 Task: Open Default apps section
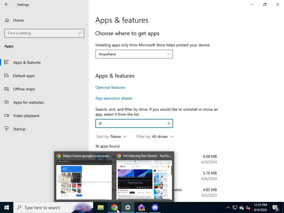point(24,76)
